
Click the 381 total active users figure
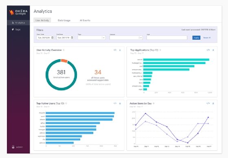(x=61, y=72)
